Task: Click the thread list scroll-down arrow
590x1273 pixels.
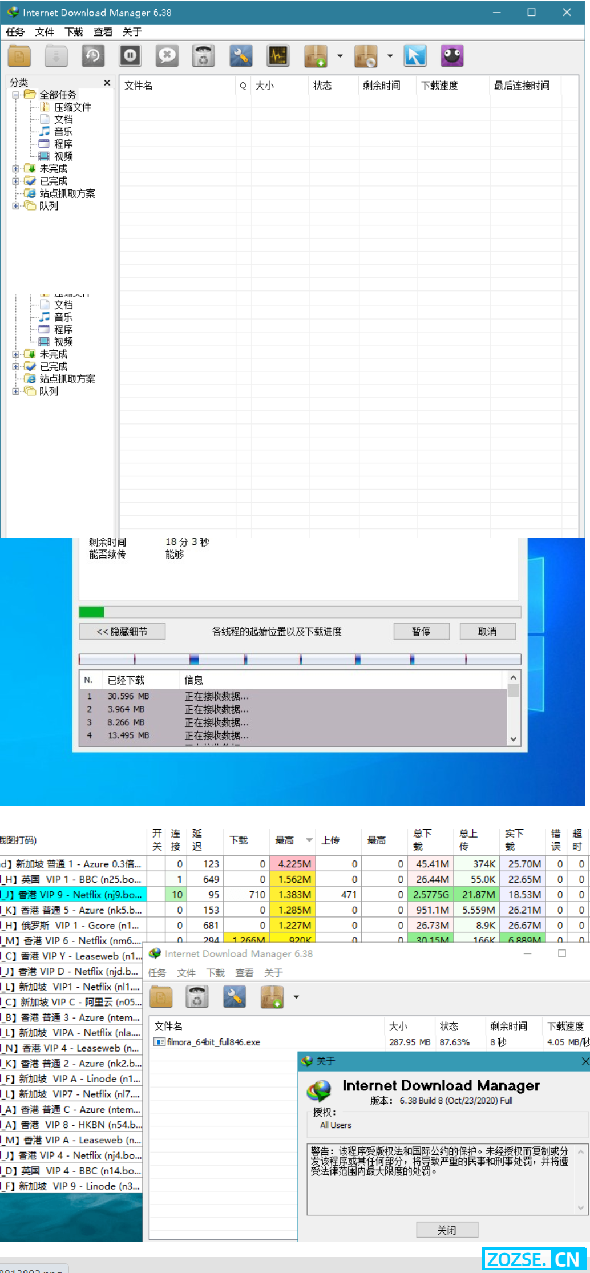Action: (513, 739)
